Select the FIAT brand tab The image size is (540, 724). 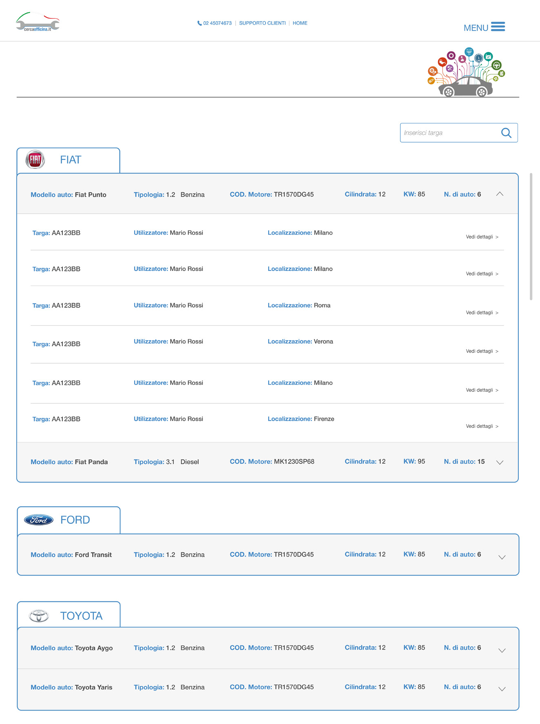(69, 160)
